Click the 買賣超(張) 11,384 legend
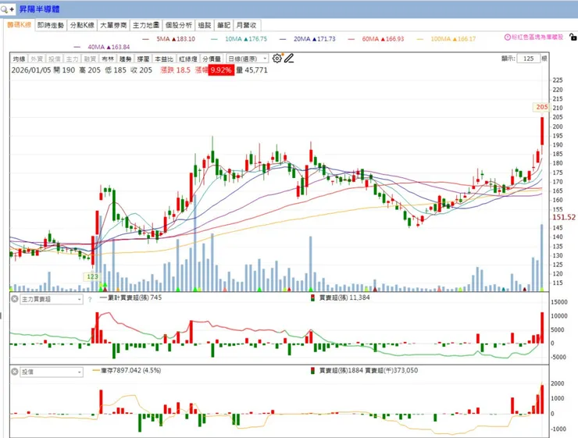The width and height of the screenshot is (578, 438). click(341, 297)
